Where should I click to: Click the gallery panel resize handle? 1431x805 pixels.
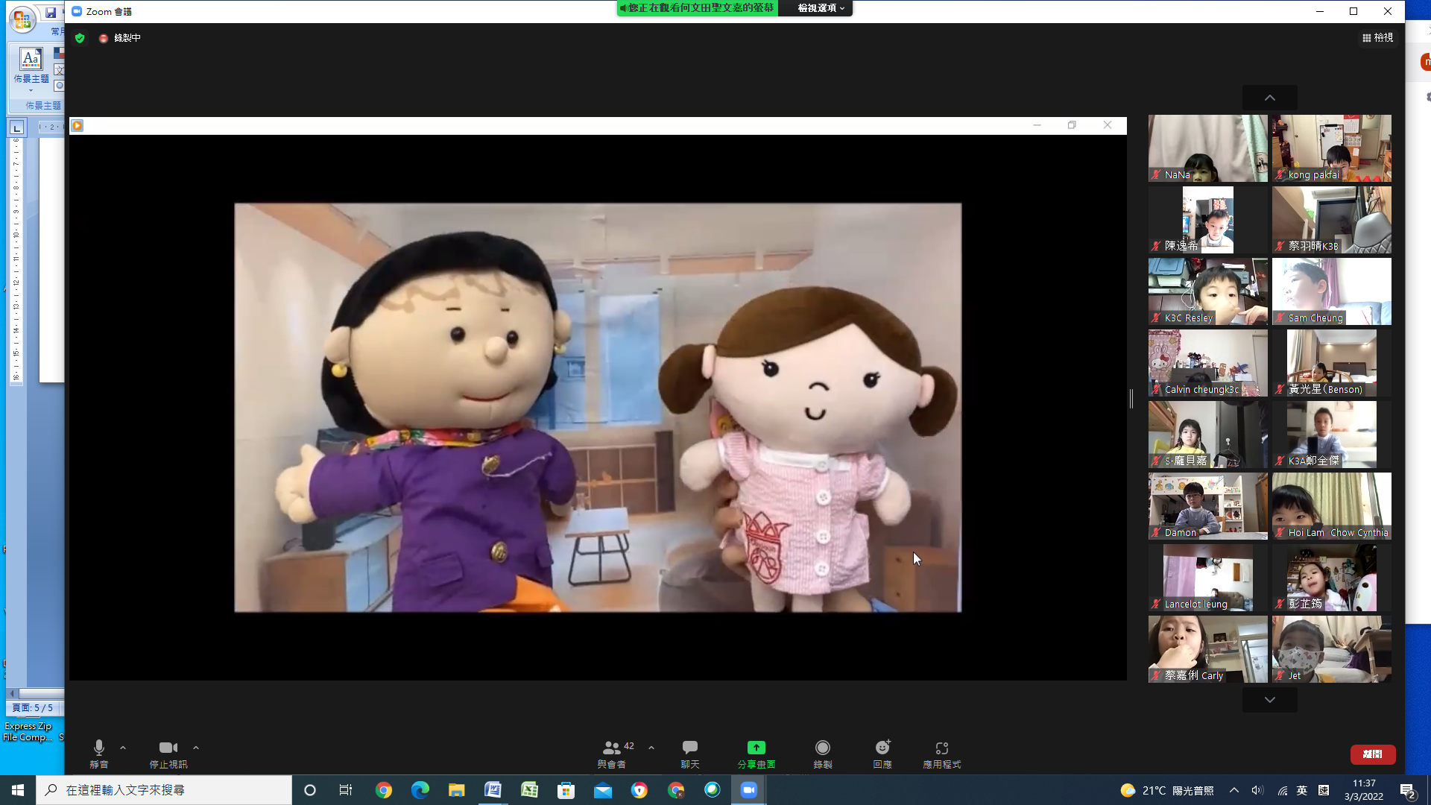pyautogui.click(x=1131, y=399)
